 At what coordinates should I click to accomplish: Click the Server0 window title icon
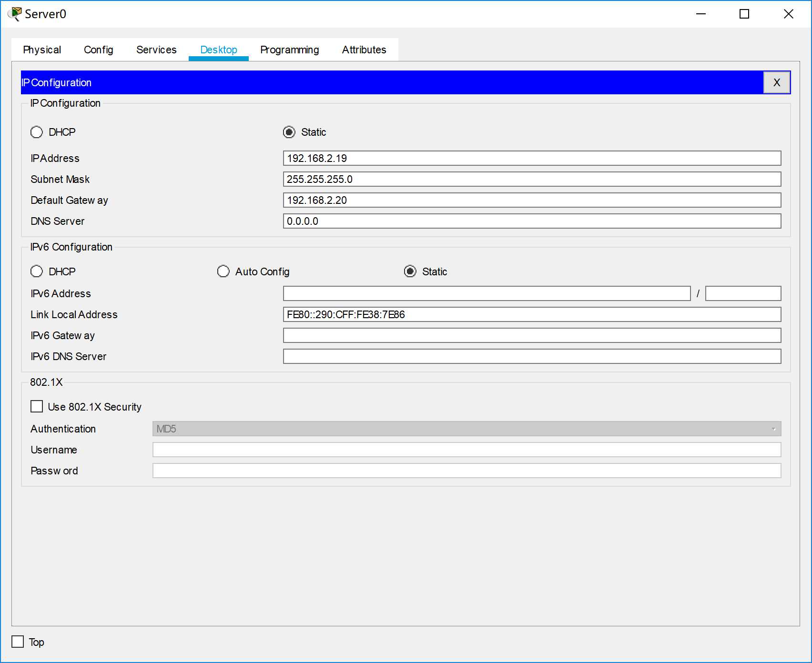[x=15, y=14]
